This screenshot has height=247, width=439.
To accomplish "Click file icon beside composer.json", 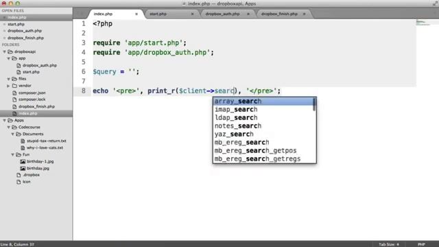I will coord(14,93).
